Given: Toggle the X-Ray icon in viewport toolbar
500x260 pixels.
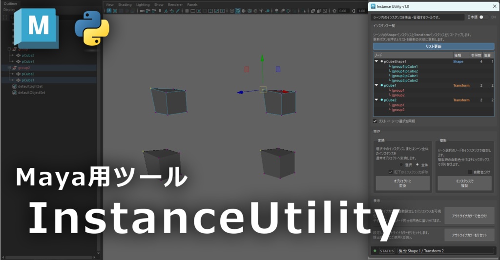Looking at the screenshot, I should (313, 11).
